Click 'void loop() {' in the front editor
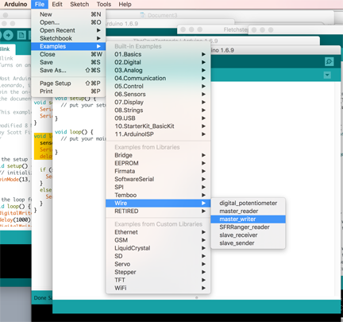 click(x=74, y=132)
